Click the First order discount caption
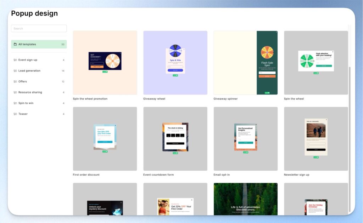 click(86, 175)
